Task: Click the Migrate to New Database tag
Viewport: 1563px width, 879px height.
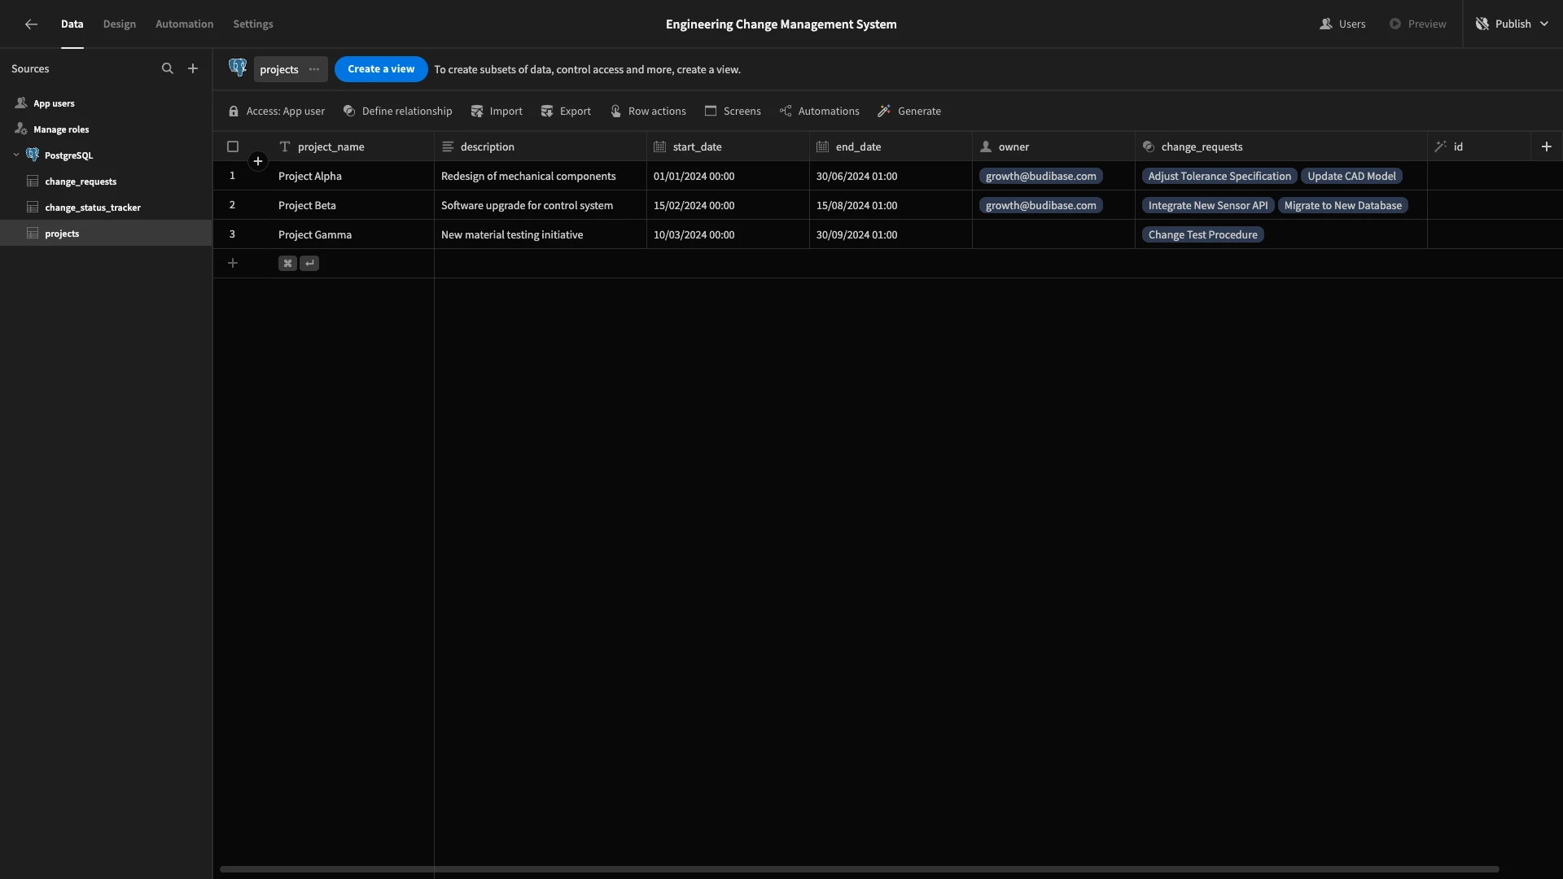Action: 1342,206
